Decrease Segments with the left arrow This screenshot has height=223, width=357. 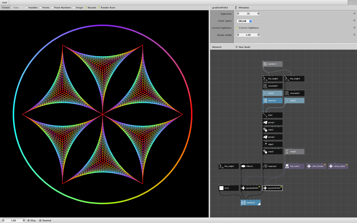click(238, 14)
